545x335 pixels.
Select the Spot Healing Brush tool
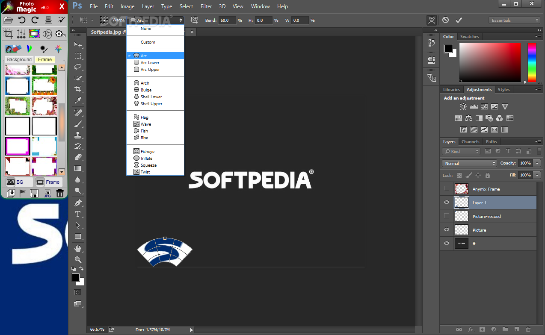(x=78, y=113)
